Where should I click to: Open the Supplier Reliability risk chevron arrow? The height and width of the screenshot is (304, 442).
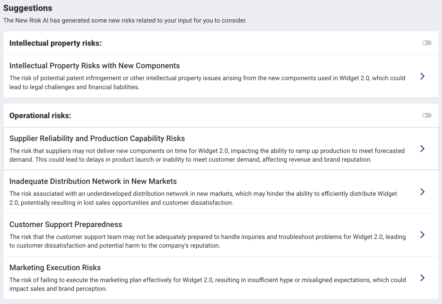coord(422,148)
